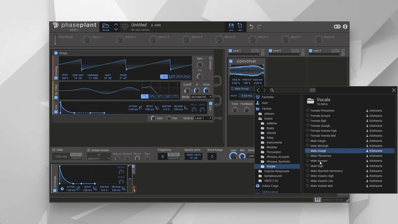Click the Redo arrow icon
The height and width of the screenshot is (224, 398).
pyautogui.click(x=259, y=27)
